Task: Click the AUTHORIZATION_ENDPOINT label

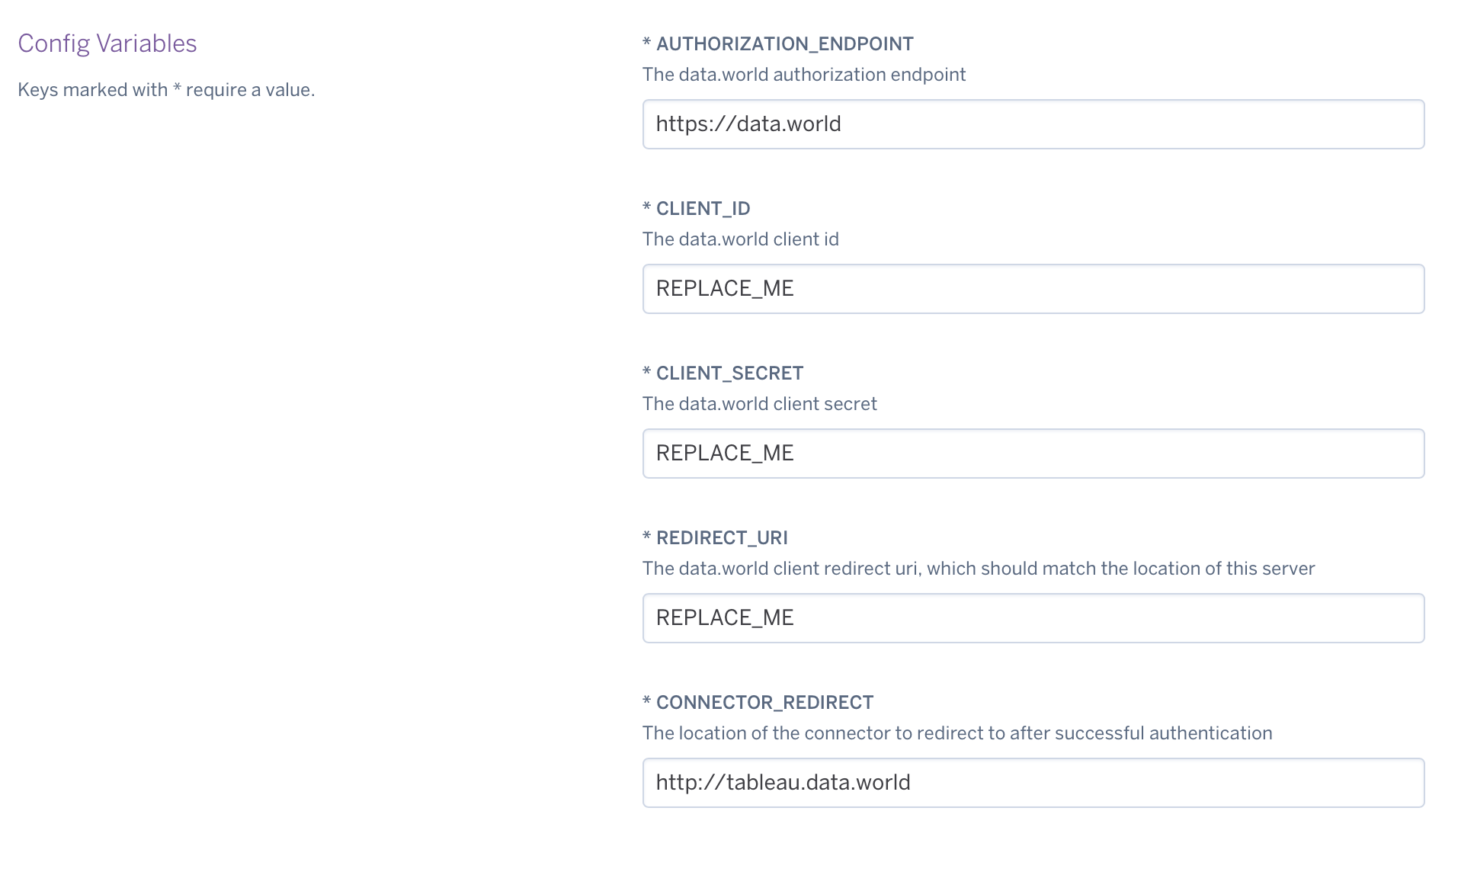Action: (x=784, y=44)
